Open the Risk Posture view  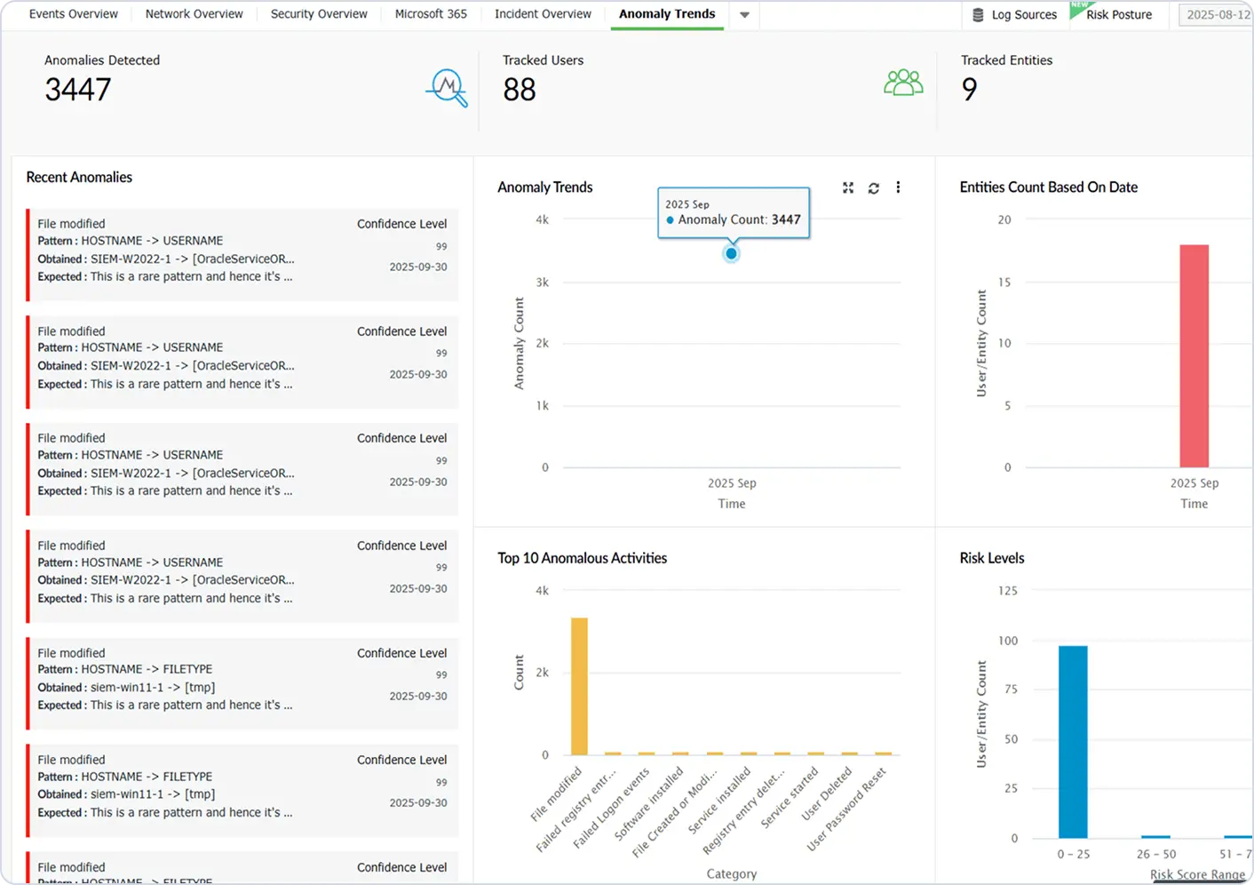click(1119, 15)
